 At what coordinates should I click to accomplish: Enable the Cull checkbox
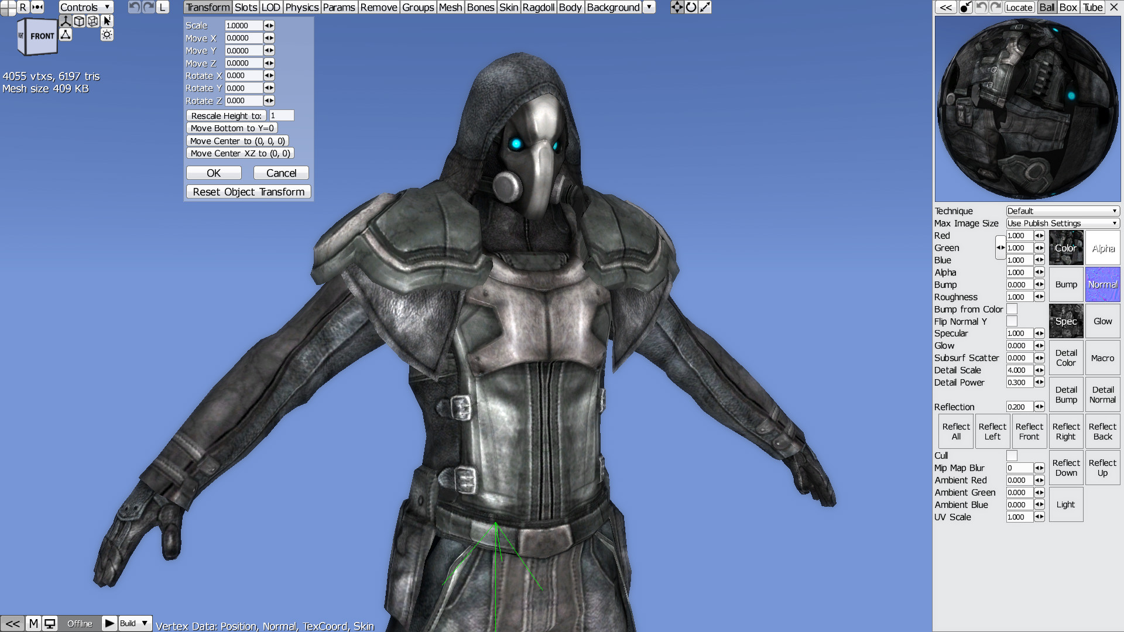coord(1012,455)
